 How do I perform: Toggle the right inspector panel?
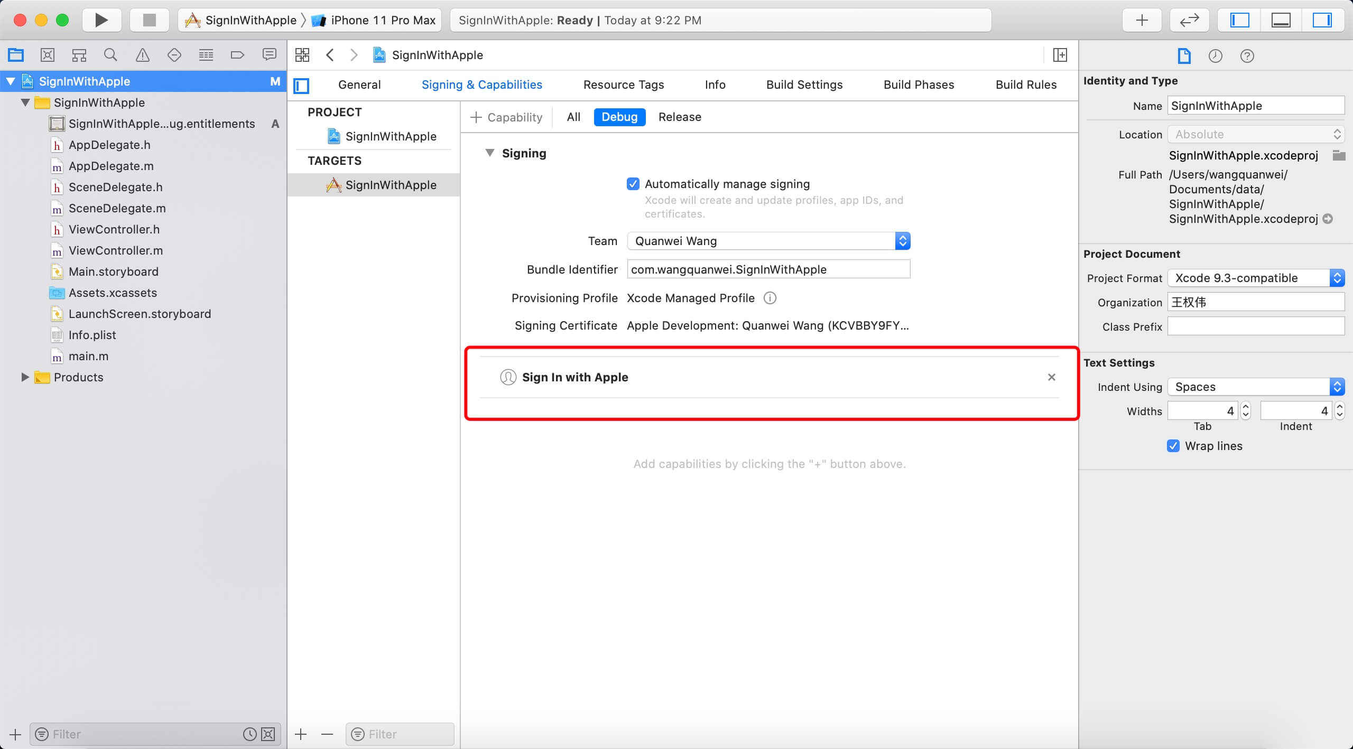pos(1322,20)
